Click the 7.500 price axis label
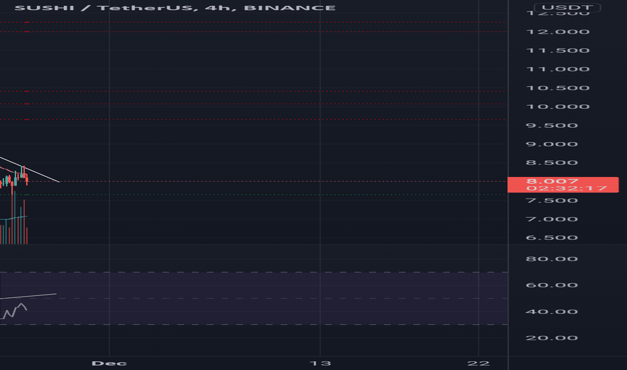The height and width of the screenshot is (370, 627). tap(552, 200)
